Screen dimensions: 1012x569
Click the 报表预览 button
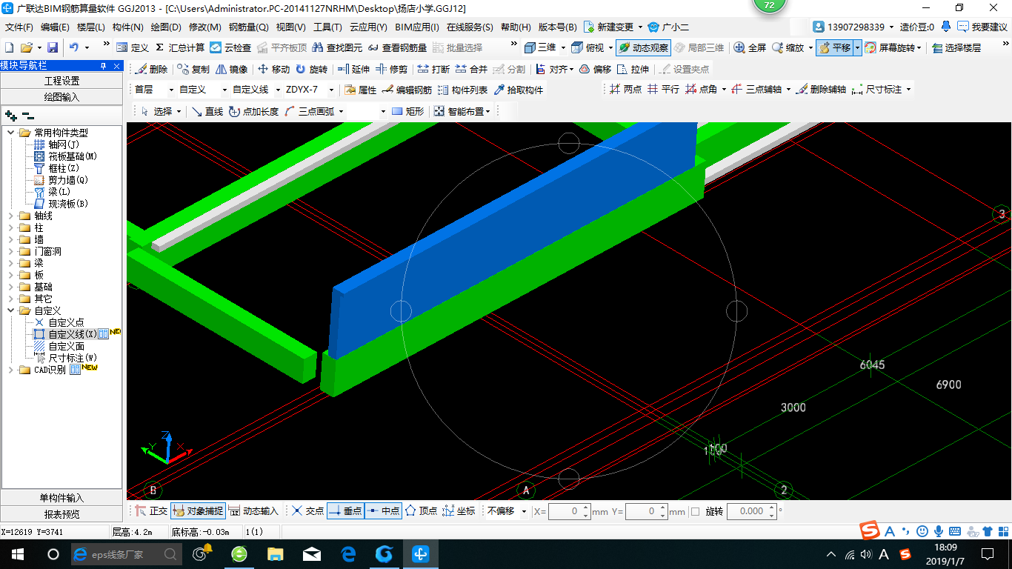61,514
